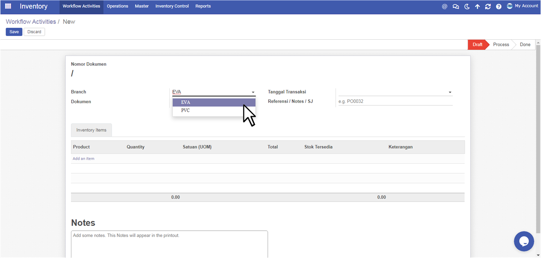The width and height of the screenshot is (541, 258).
Task: Open the apps grid menu
Action: (x=8, y=6)
